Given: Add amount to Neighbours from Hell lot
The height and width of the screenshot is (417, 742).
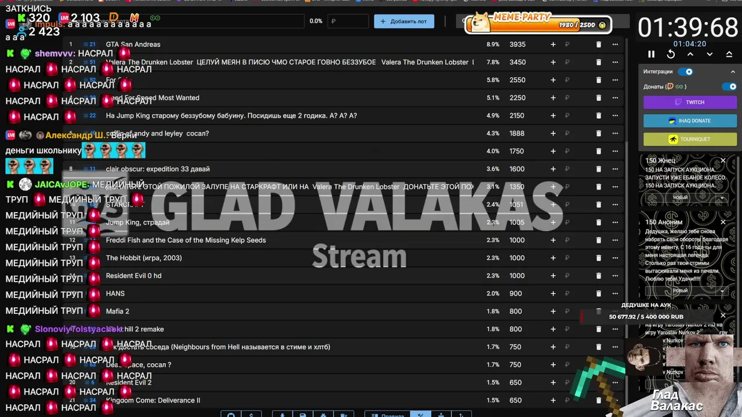Looking at the screenshot, I should pyautogui.click(x=553, y=347).
